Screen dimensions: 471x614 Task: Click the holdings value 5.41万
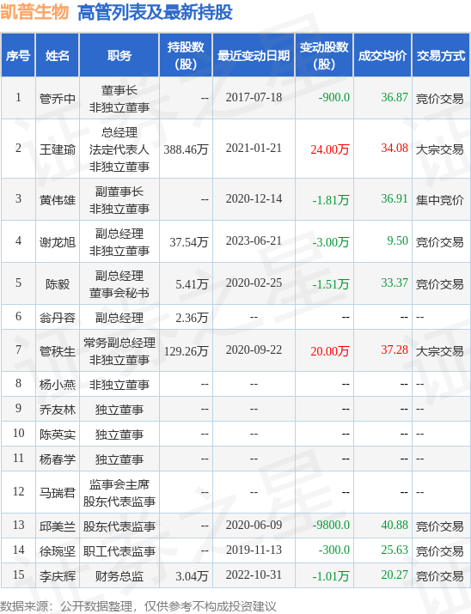click(x=192, y=284)
